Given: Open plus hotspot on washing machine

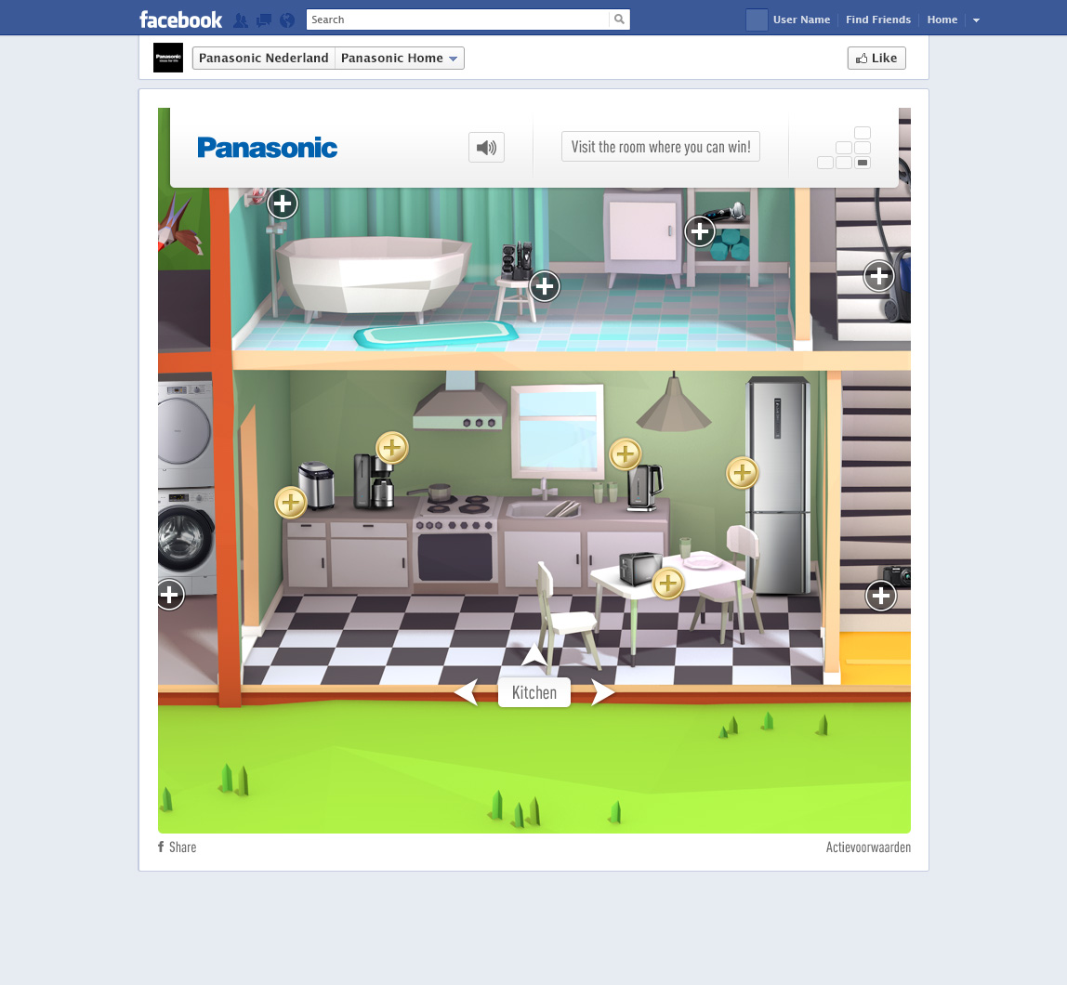Looking at the screenshot, I should click(x=170, y=596).
